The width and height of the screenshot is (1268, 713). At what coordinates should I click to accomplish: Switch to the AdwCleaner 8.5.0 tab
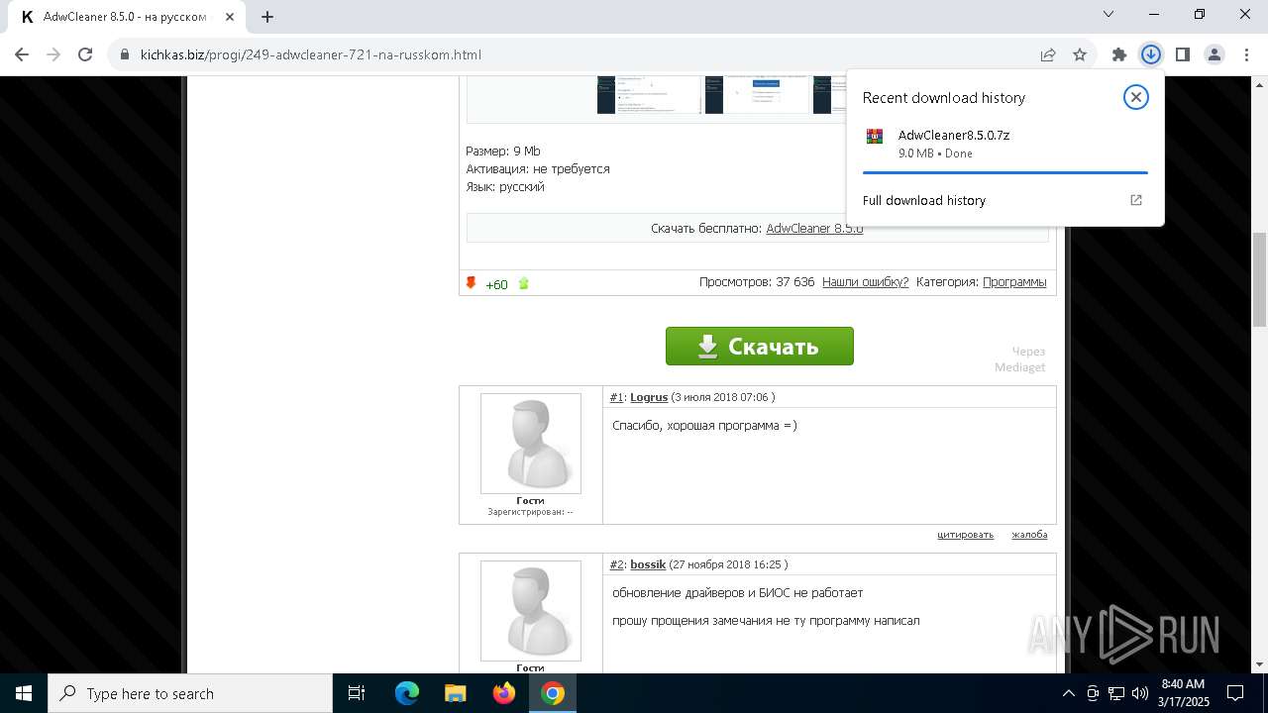point(126,17)
